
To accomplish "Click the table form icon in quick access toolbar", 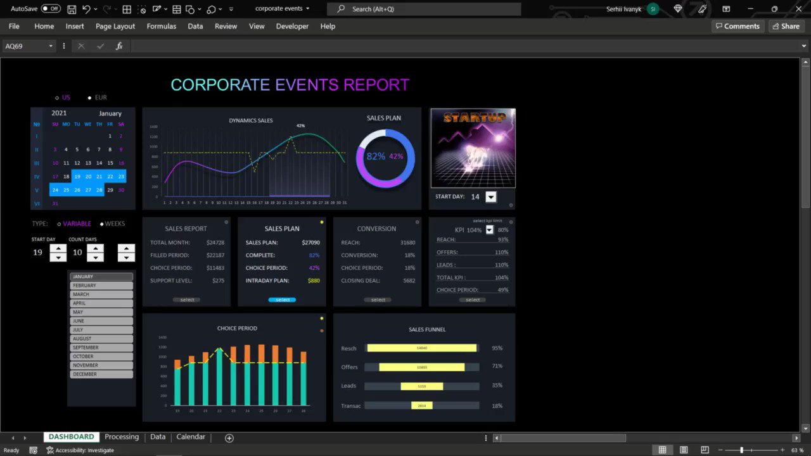I will (176, 9).
